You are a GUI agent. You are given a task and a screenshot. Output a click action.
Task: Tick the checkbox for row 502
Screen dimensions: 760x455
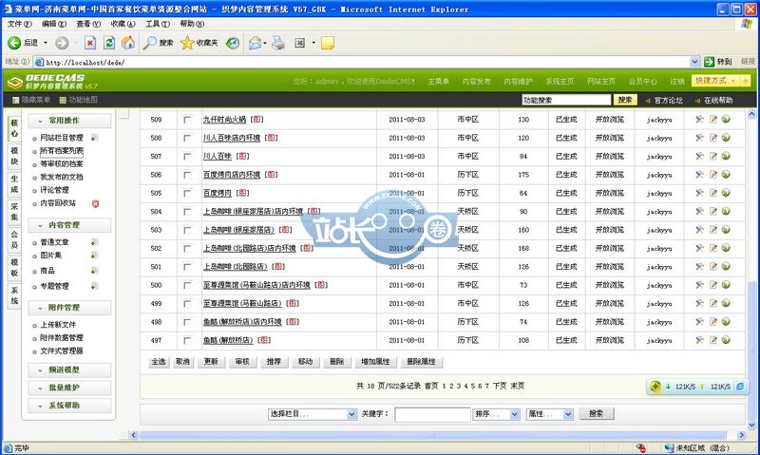[x=187, y=249]
